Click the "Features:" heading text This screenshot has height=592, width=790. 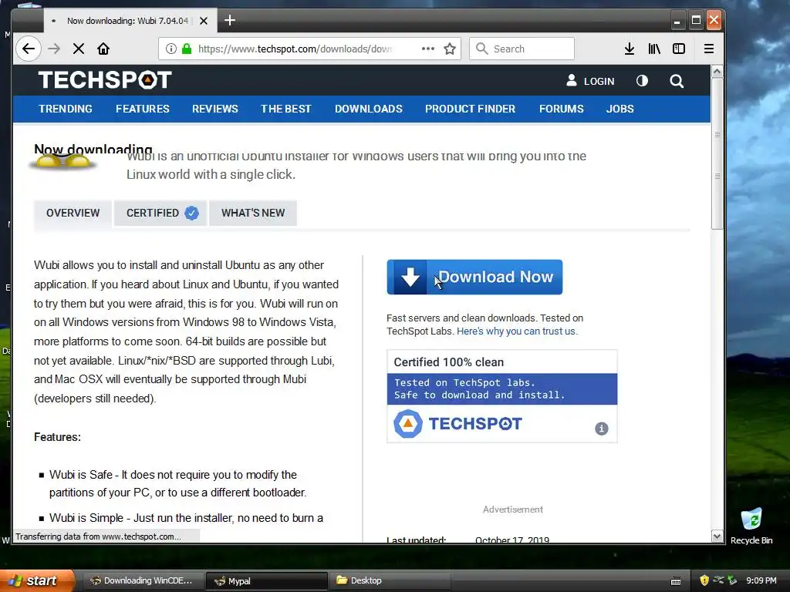57,437
